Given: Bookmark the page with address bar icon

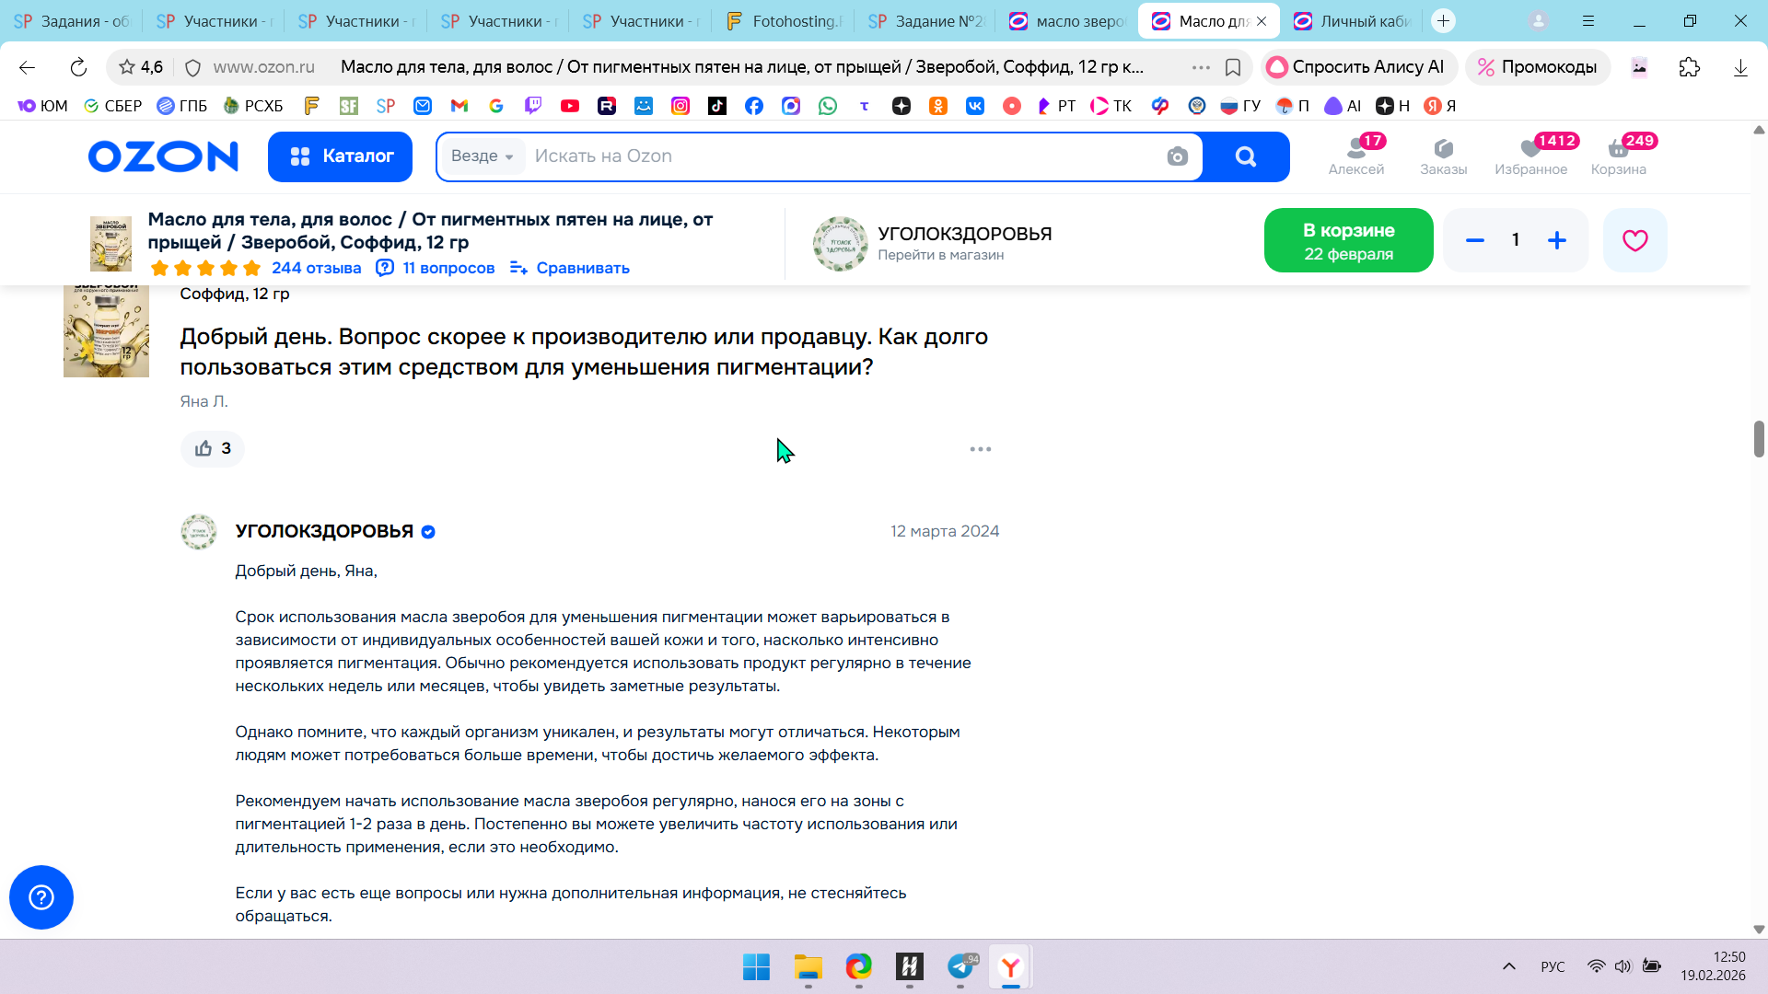Looking at the screenshot, I should pyautogui.click(x=1233, y=67).
